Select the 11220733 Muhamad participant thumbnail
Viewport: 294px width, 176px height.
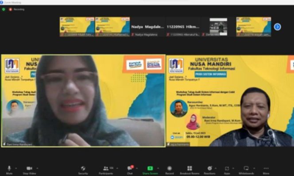[112, 27]
